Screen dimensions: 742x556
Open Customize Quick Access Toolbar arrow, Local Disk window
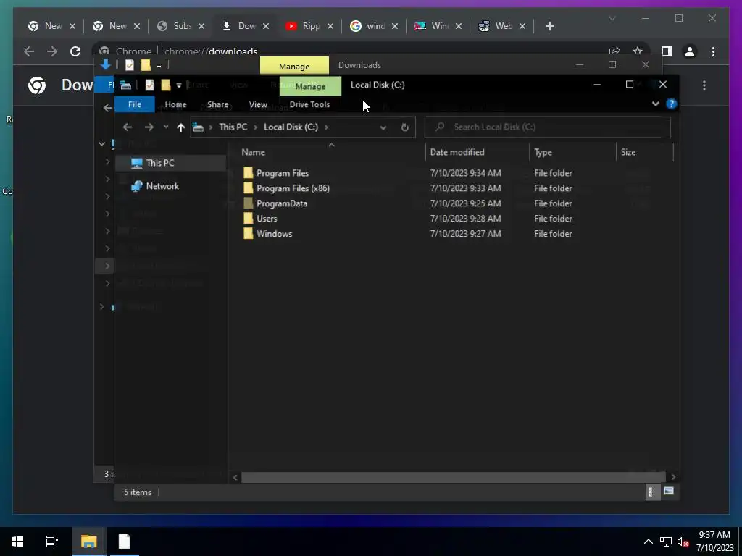[x=179, y=85]
